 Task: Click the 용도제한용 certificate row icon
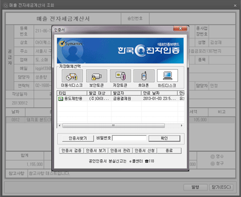pos(61,99)
